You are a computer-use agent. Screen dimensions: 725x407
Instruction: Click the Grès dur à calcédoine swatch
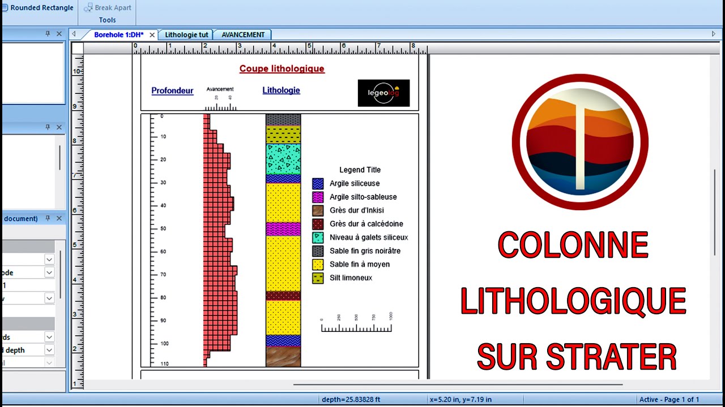[x=318, y=224]
